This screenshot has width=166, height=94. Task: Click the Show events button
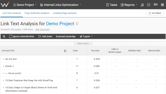[x=83, y=43]
